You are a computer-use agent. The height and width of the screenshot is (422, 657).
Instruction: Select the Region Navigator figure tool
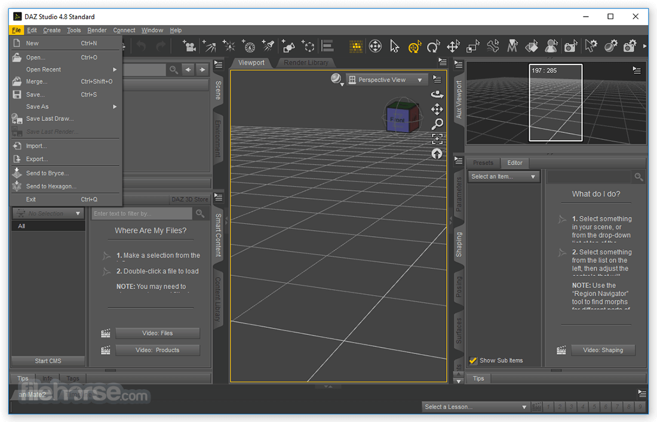coord(551,46)
